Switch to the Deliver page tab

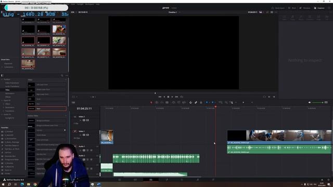click(213, 180)
